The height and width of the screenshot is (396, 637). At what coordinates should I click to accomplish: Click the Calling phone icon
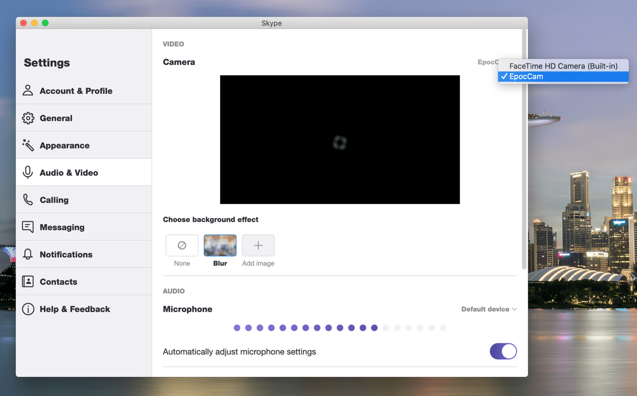(28, 200)
